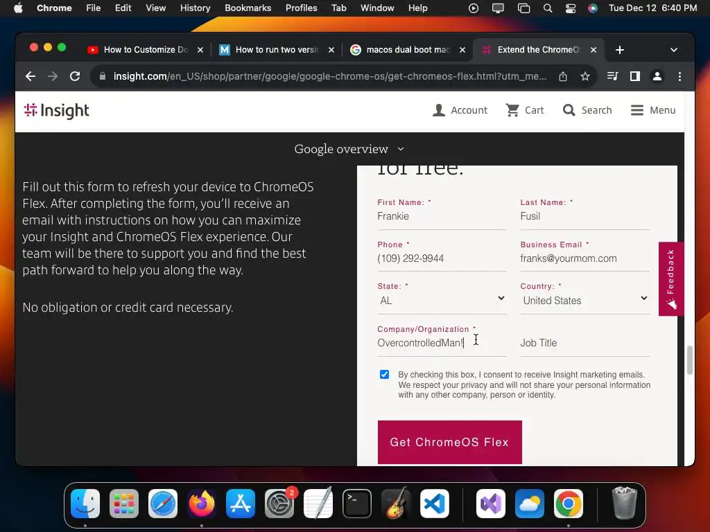This screenshot has height=532, width=710.
Task: Click the page vertical scrollbar thumb
Action: pos(690,360)
